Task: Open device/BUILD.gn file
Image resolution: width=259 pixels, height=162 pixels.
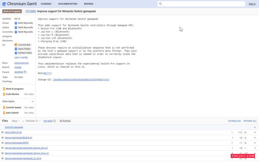Action: (x=13, y=132)
